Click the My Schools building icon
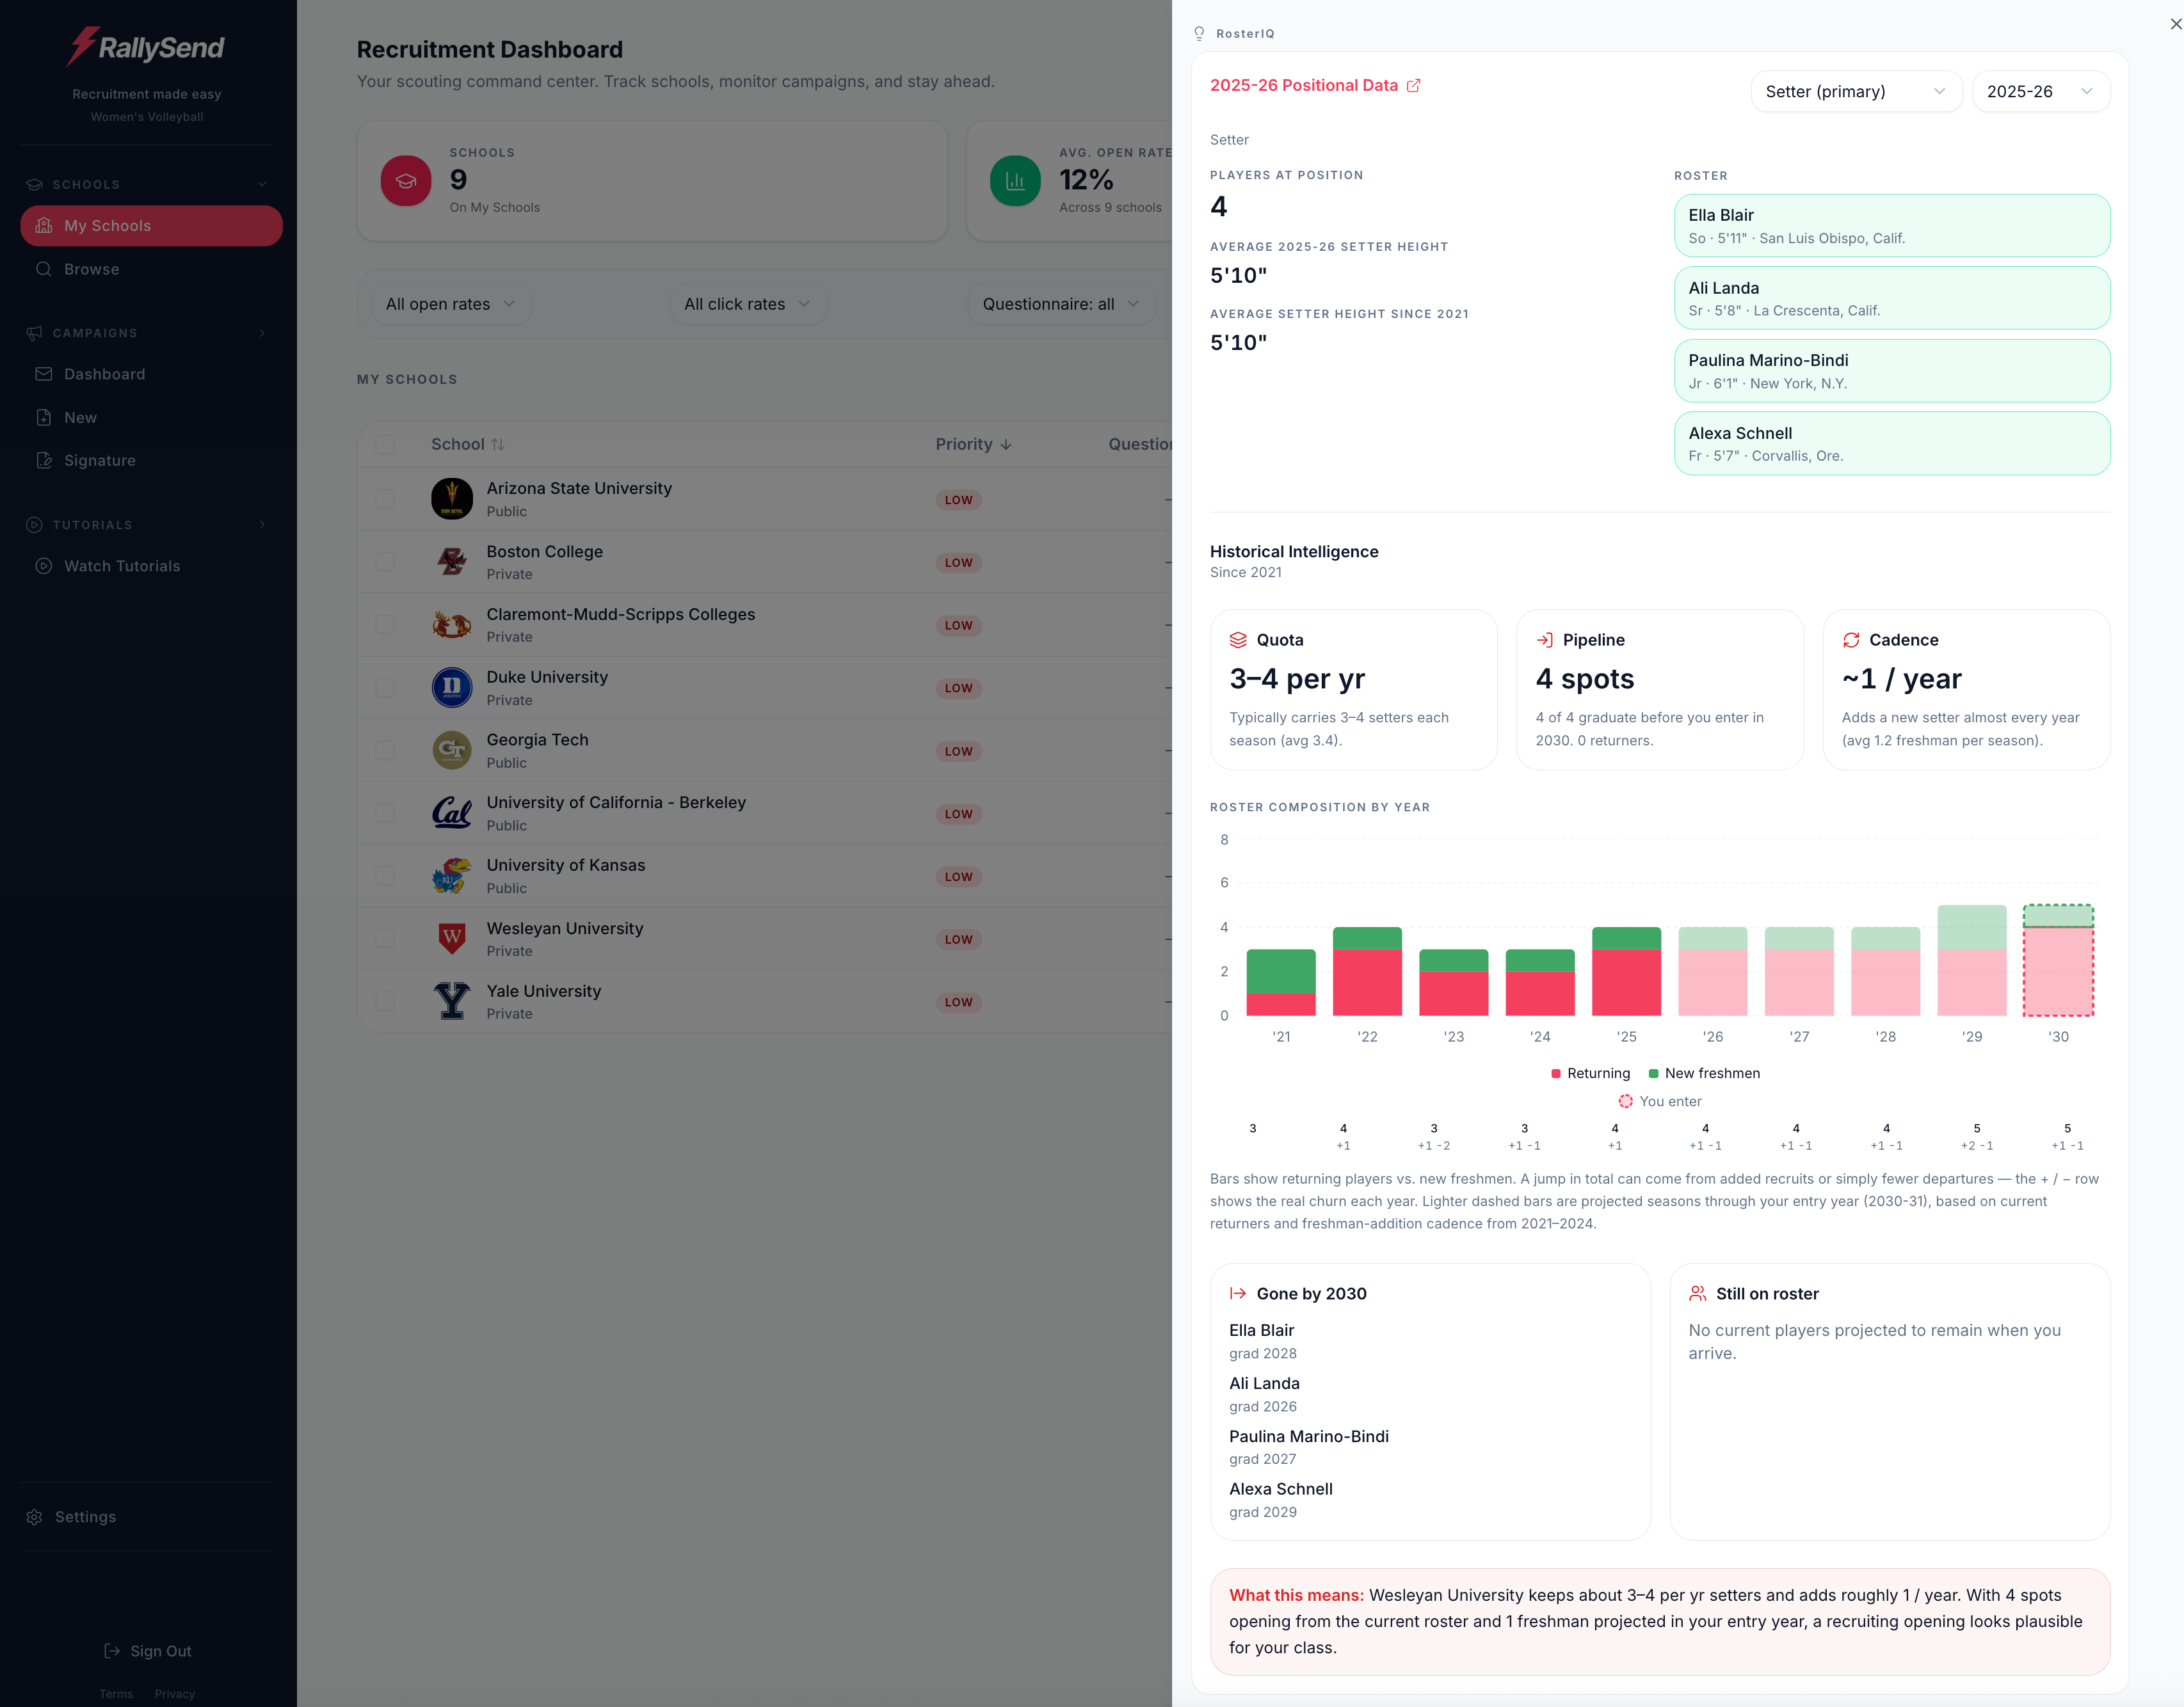This screenshot has width=2184, height=1707. (44, 226)
